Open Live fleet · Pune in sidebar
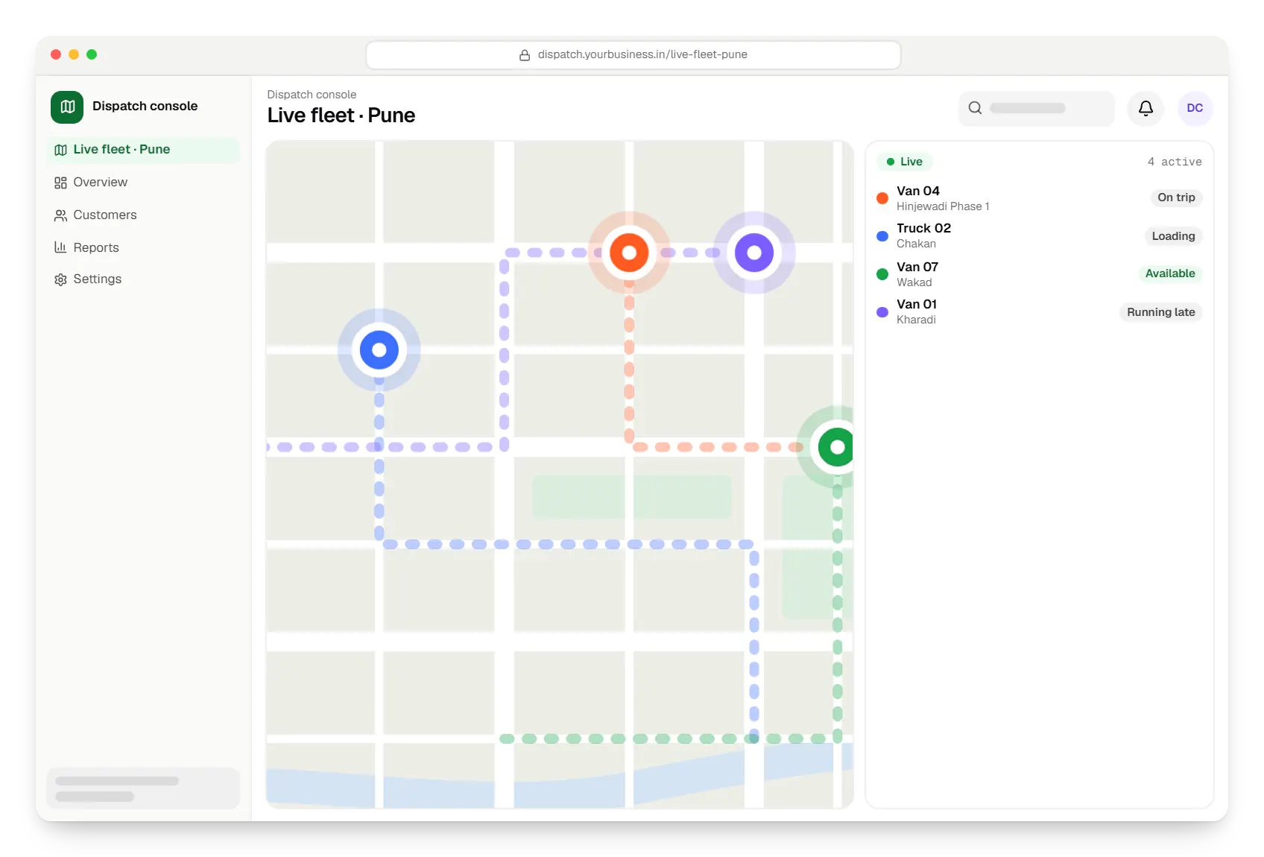1264x857 pixels. click(143, 150)
